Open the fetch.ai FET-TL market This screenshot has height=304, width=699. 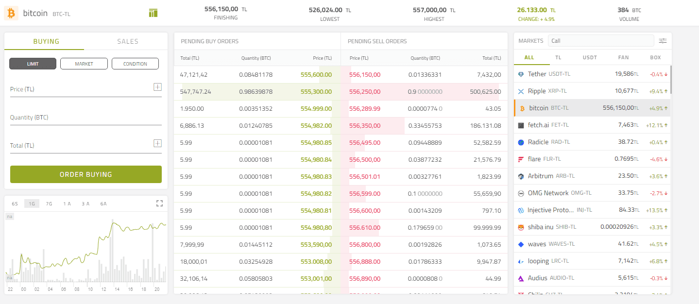(x=592, y=125)
